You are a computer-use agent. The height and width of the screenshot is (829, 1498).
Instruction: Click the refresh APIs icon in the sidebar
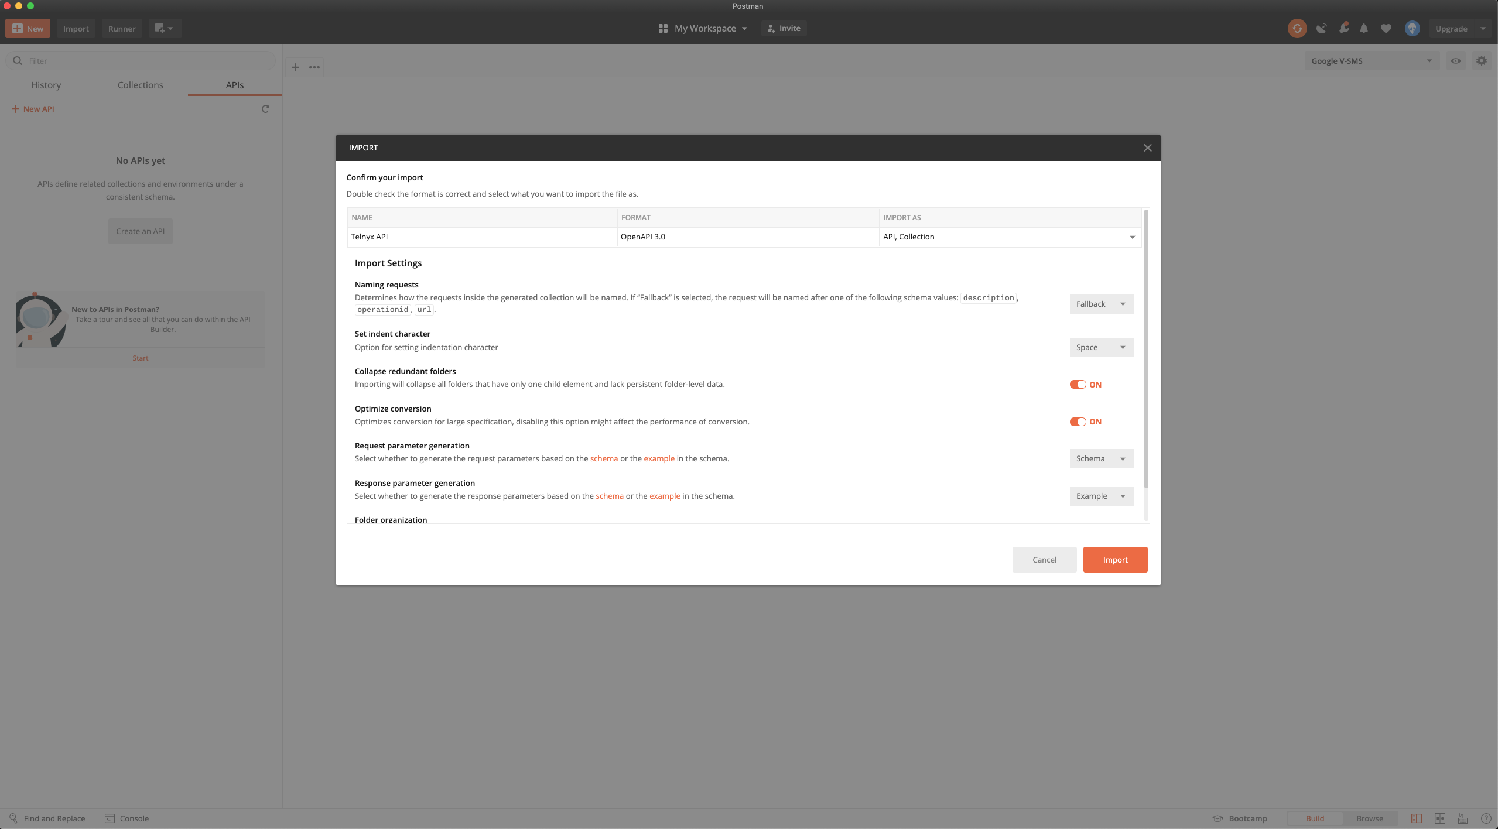265,109
